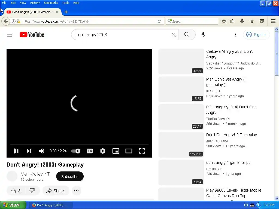Select Firefox taskbar button Don't Angry!

pyautogui.click(x=50, y=205)
